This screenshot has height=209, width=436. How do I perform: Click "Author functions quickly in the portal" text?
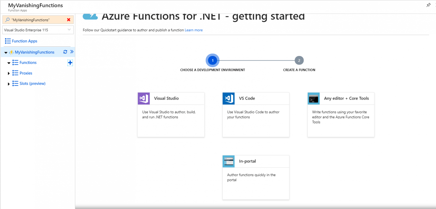point(251,177)
